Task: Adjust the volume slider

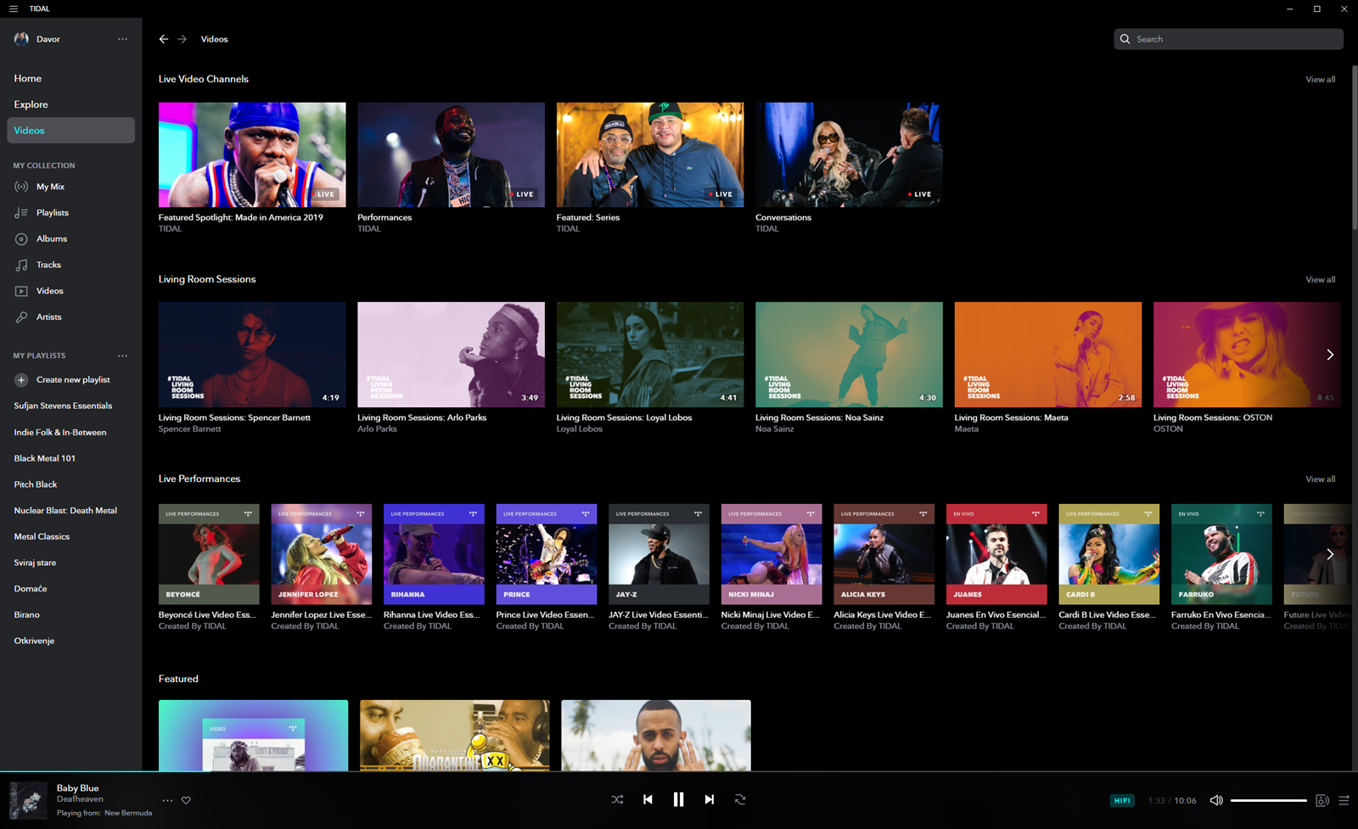Action: (x=1269, y=800)
